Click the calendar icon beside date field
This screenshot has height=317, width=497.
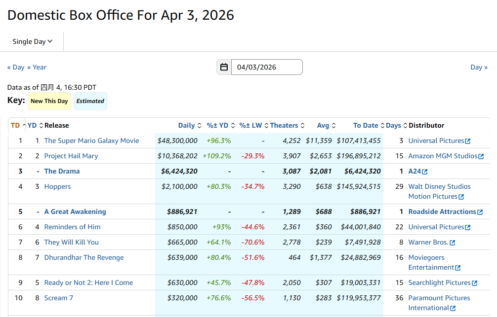(224, 67)
